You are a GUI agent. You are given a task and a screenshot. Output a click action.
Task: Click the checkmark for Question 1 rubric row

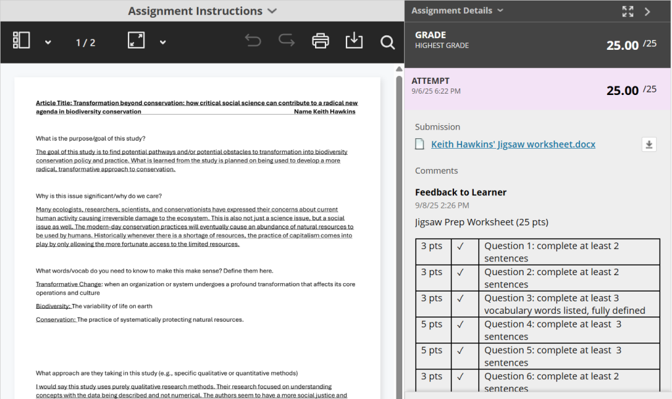pos(460,246)
